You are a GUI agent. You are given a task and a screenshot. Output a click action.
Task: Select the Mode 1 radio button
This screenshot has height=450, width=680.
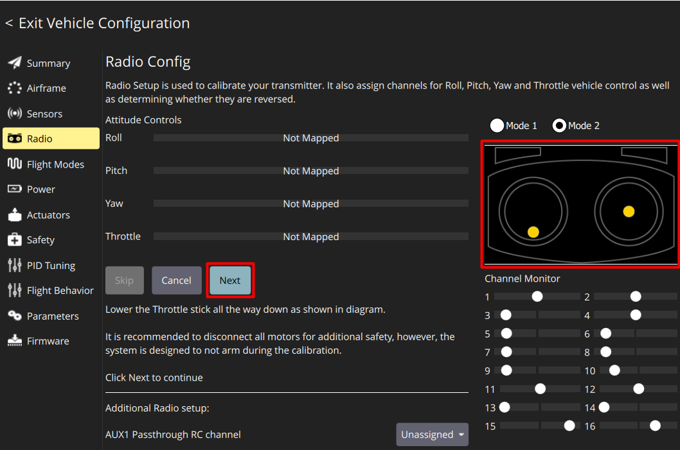point(497,125)
